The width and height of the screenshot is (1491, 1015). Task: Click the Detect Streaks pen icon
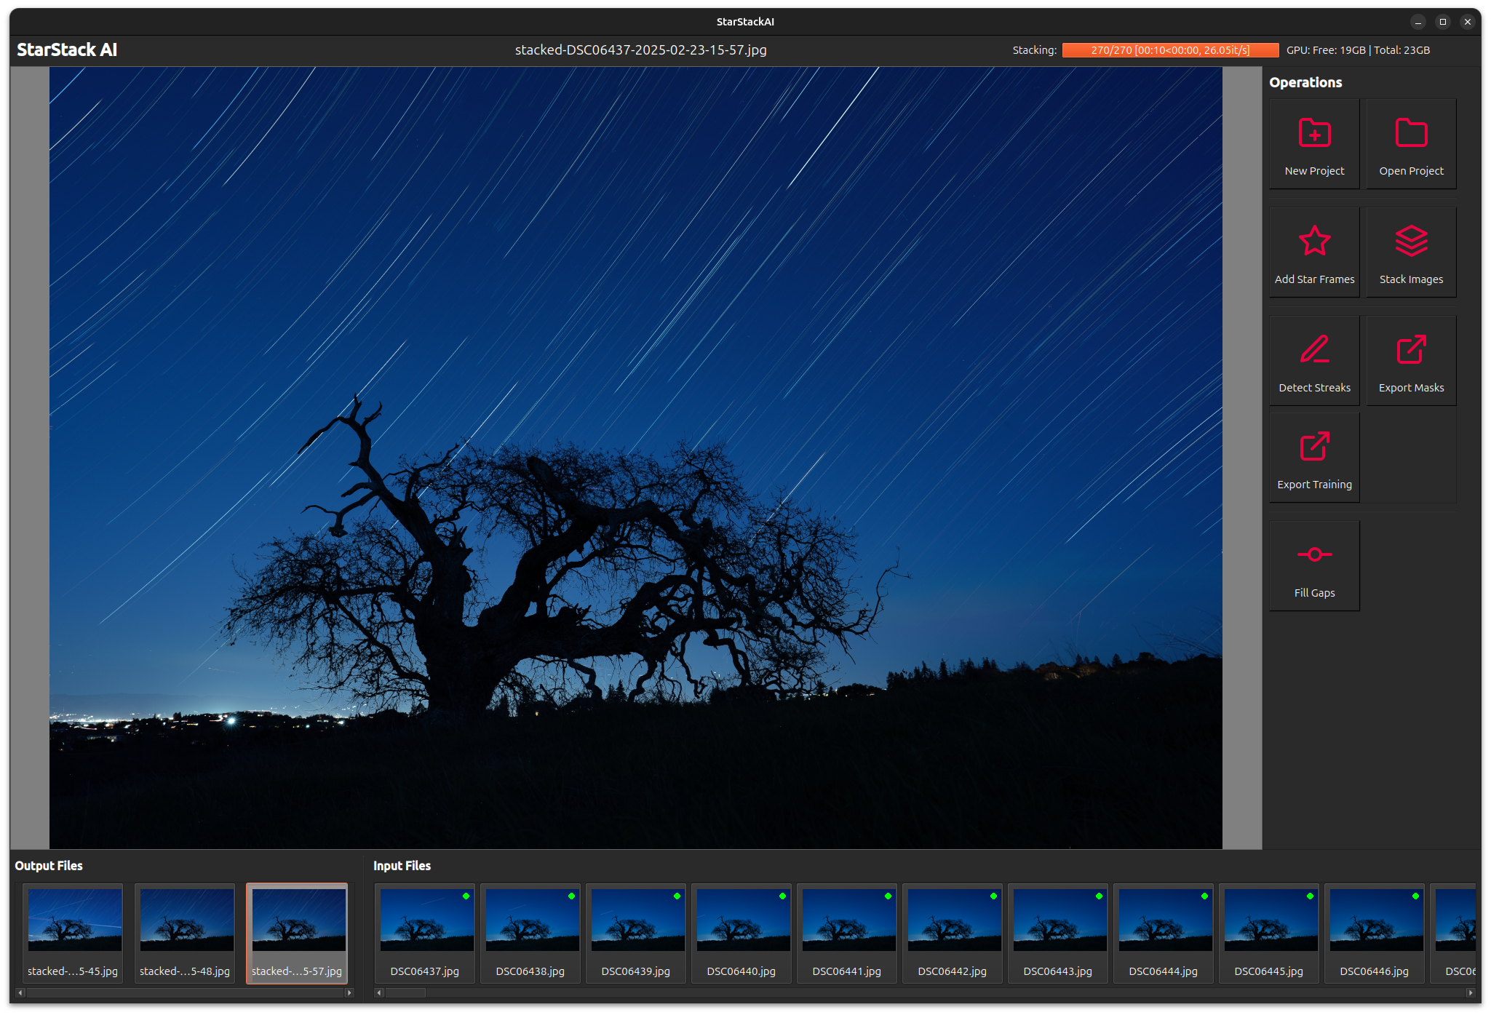point(1314,350)
